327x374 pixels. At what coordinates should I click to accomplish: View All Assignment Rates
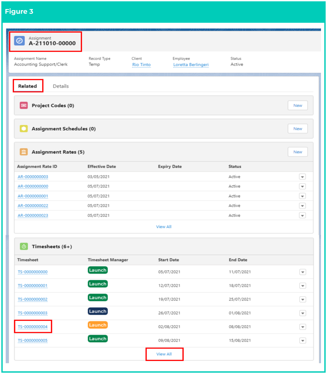pyautogui.click(x=163, y=227)
